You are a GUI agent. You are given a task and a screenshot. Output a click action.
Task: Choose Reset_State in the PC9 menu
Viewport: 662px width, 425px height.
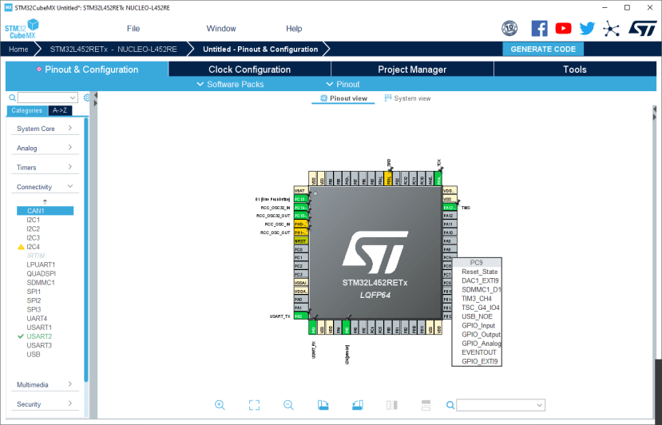[x=479, y=272]
